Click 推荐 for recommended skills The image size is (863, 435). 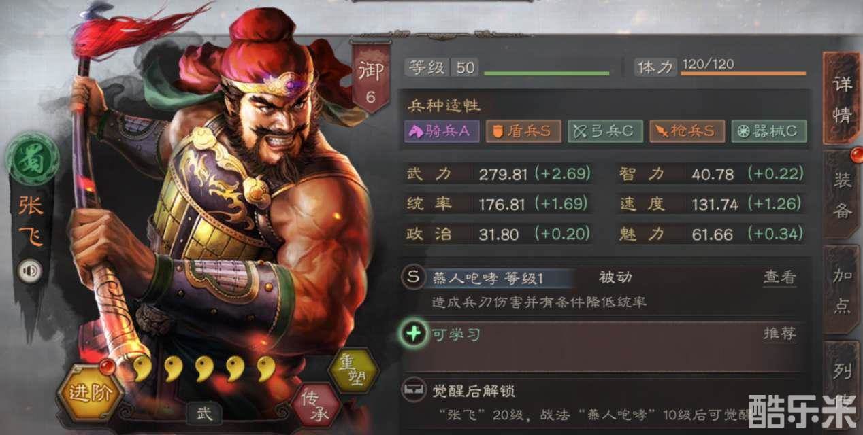point(779,334)
